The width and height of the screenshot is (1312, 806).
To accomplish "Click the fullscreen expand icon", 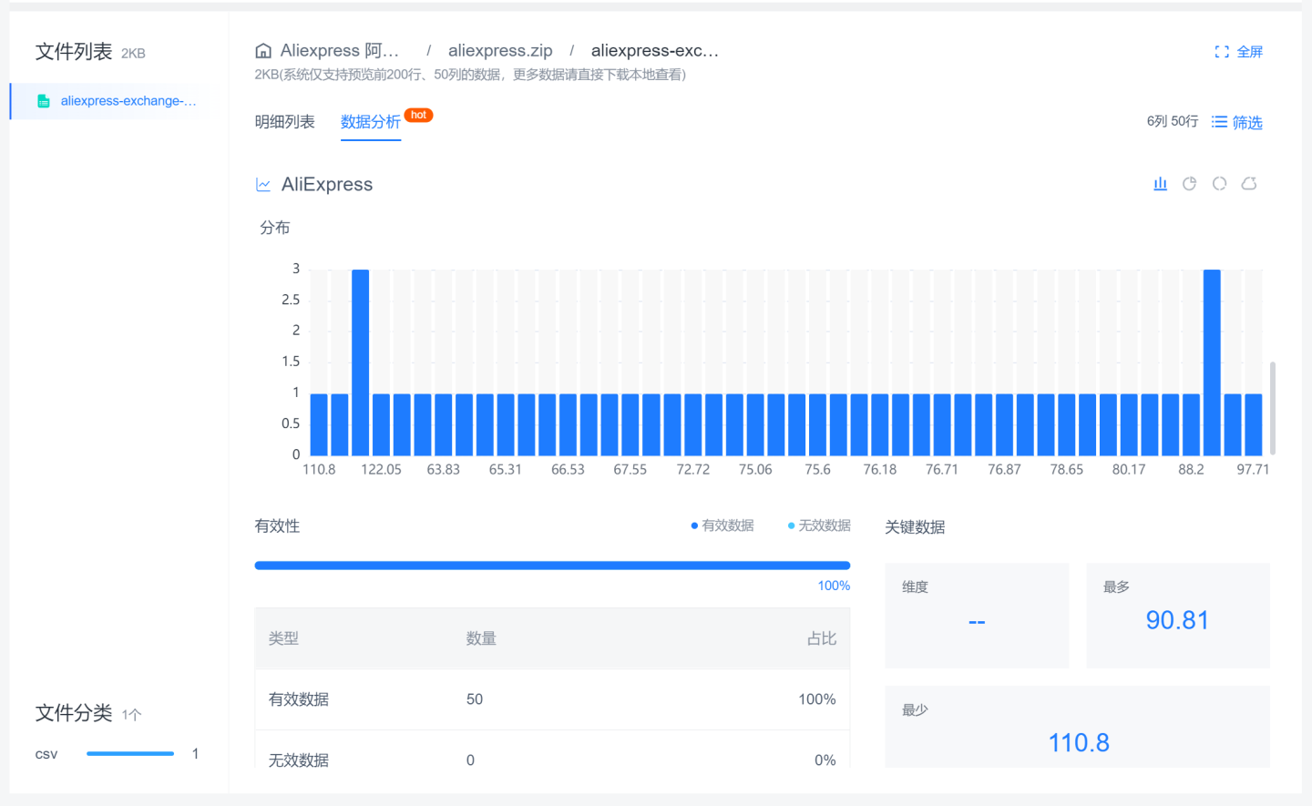I will pos(1222,52).
